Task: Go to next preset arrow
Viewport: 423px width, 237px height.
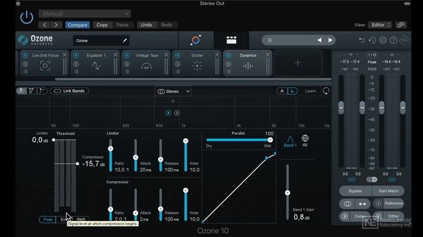Action: pos(56,25)
